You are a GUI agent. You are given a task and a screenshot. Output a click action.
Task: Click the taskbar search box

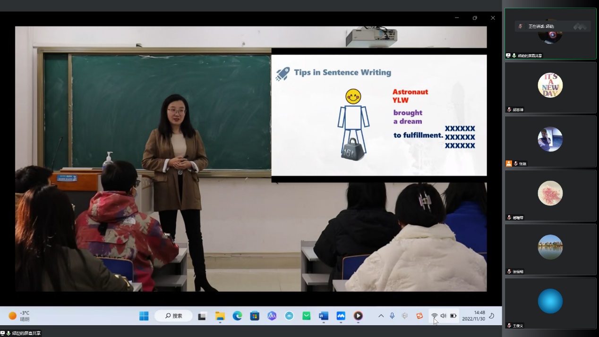[x=173, y=316]
